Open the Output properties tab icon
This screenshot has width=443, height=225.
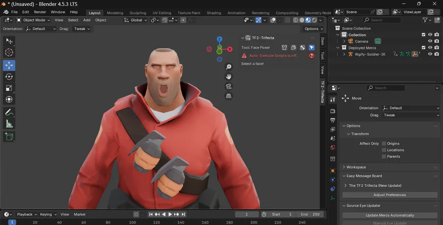pos(333,120)
